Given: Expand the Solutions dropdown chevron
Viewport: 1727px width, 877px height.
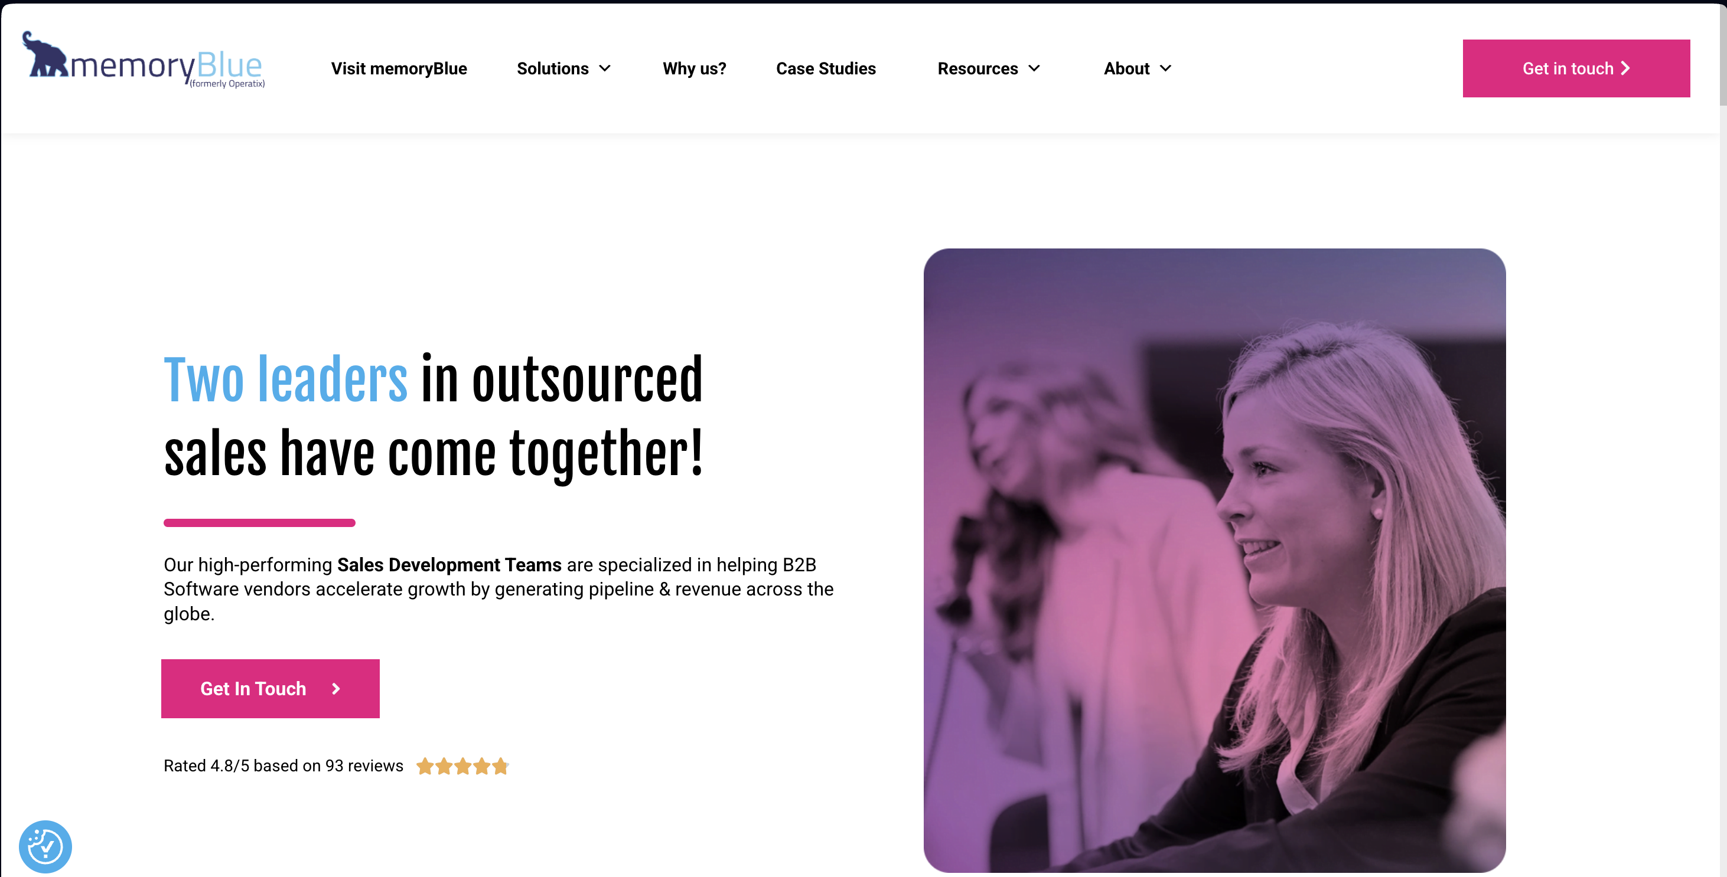Looking at the screenshot, I should click(x=605, y=68).
